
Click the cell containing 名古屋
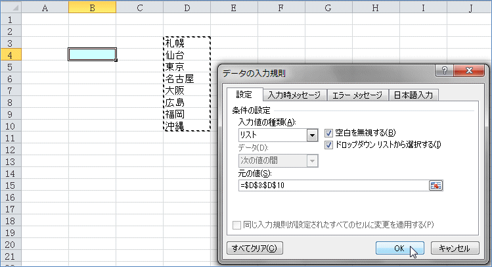click(x=187, y=78)
